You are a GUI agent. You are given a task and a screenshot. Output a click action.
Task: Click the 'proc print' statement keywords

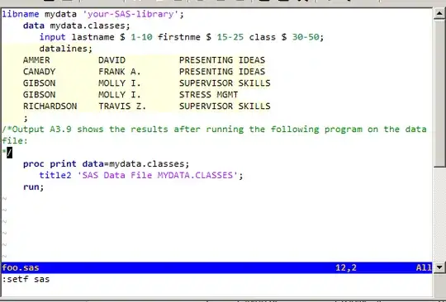[50, 164]
